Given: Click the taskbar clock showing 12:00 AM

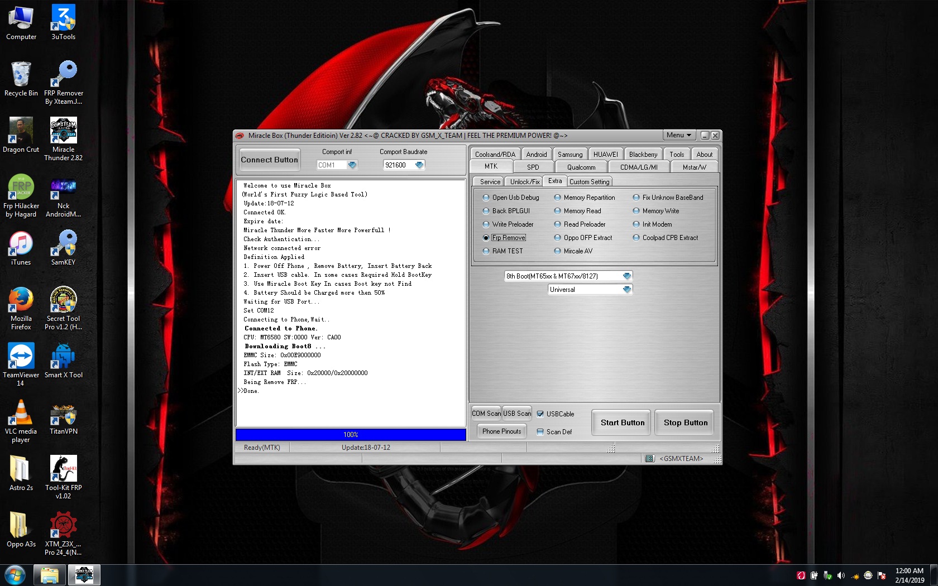Looking at the screenshot, I should click(x=910, y=575).
